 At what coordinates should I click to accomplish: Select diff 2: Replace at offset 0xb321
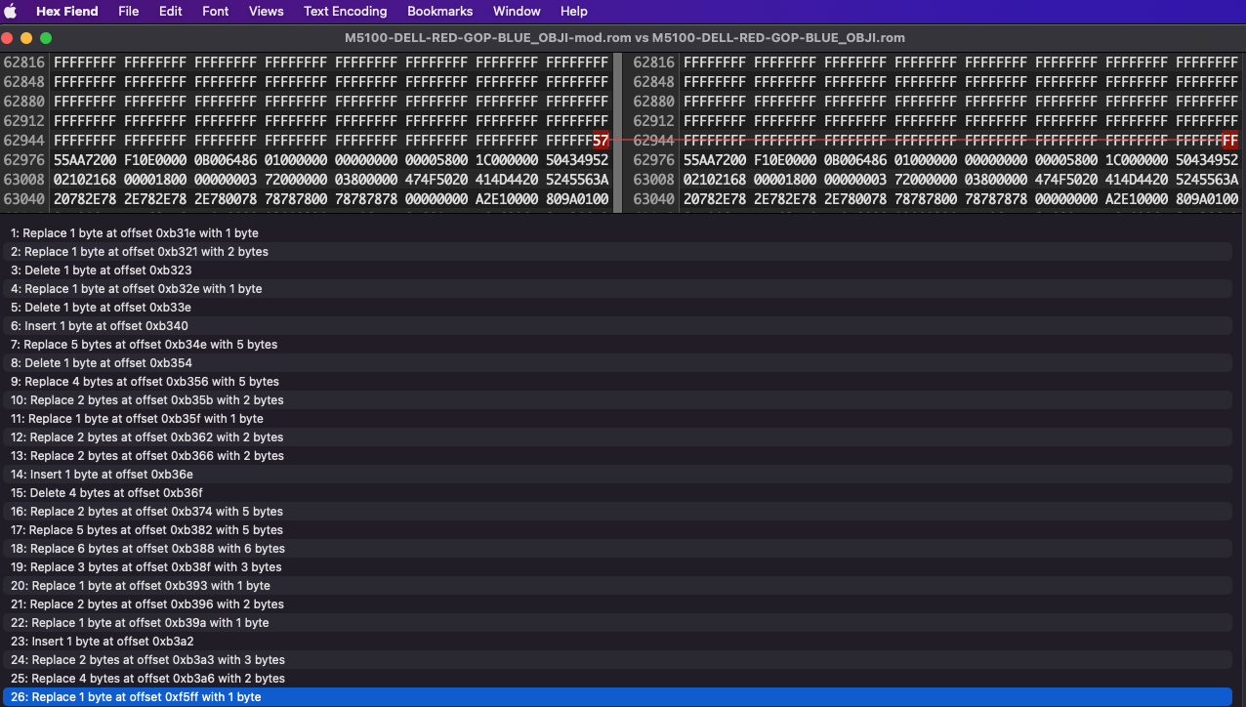617,252
